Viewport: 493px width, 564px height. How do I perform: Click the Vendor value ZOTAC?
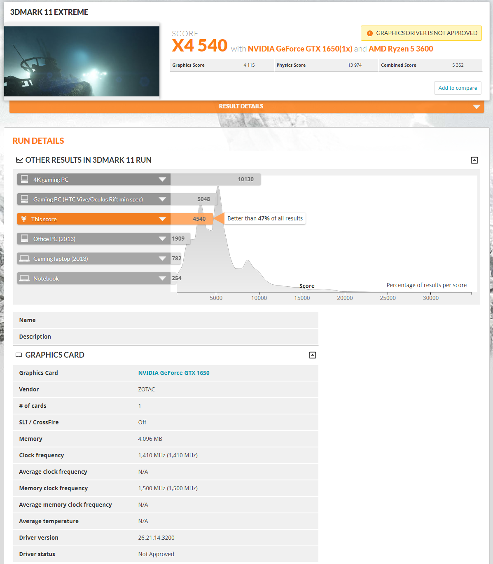click(x=147, y=389)
